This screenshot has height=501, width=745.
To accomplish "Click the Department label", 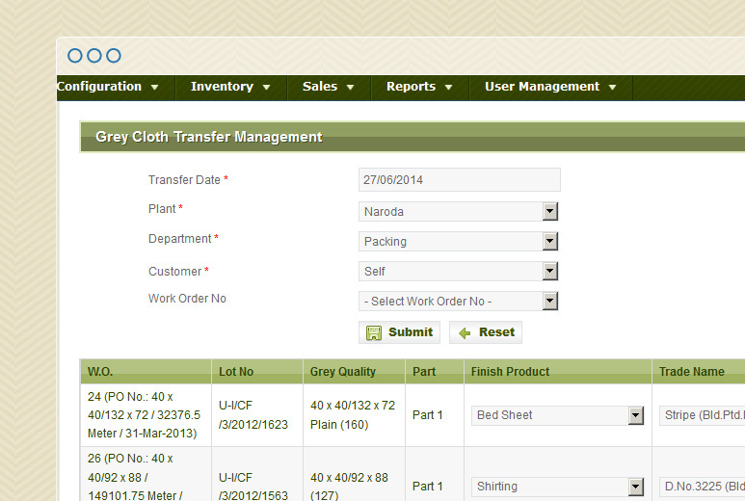I will coord(179,239).
